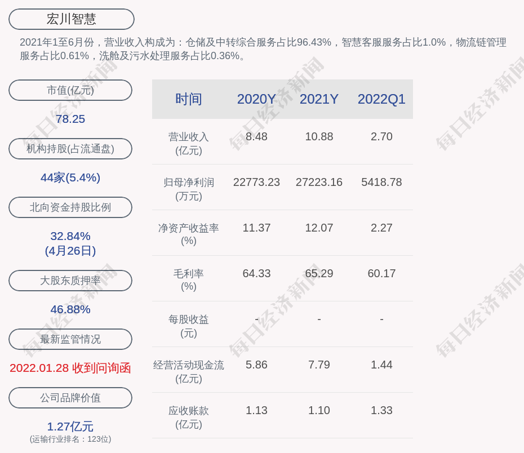Screen dimensions: 524x453
Task: Click cash flow value 5.86
Action: [x=256, y=365]
